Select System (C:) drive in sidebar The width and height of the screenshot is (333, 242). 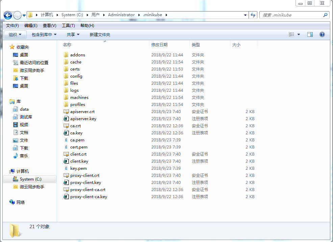point(31,179)
